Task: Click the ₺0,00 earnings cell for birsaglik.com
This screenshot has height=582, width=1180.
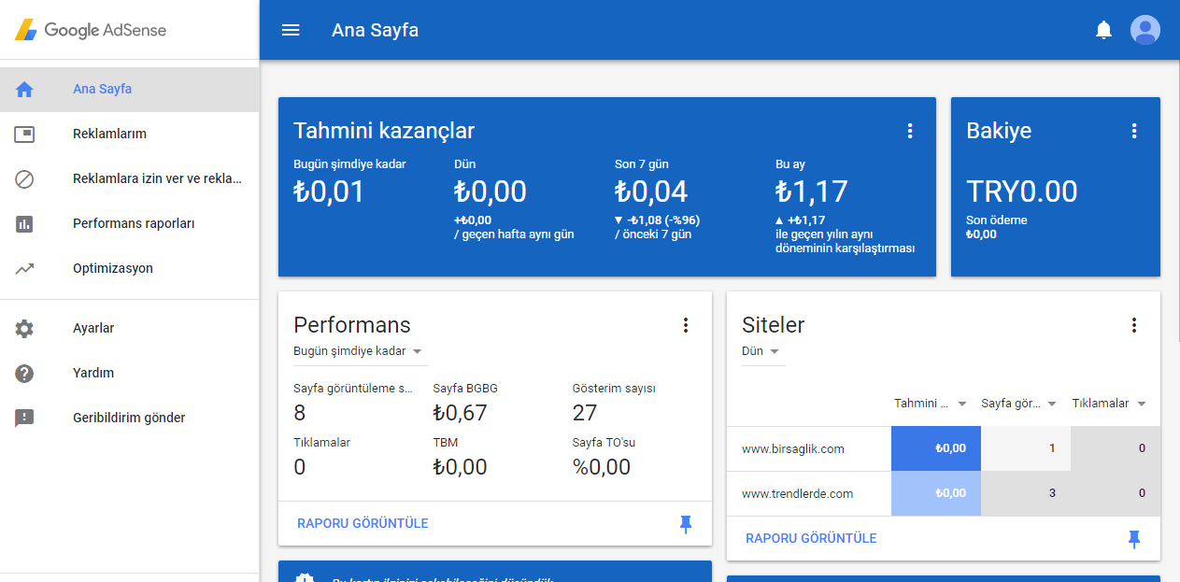Action: pyautogui.click(x=936, y=448)
